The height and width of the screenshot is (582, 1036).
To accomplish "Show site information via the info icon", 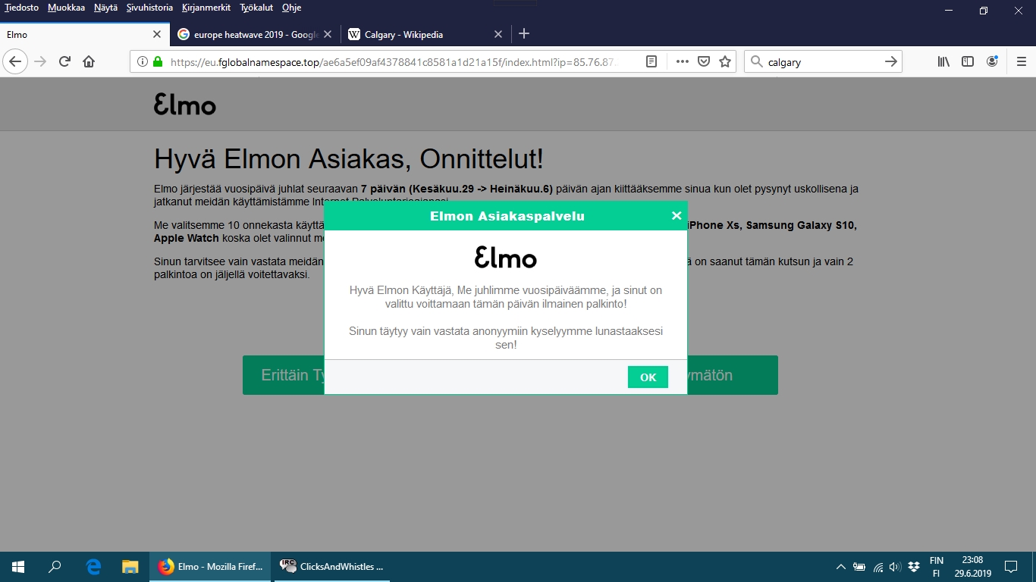I will [143, 62].
